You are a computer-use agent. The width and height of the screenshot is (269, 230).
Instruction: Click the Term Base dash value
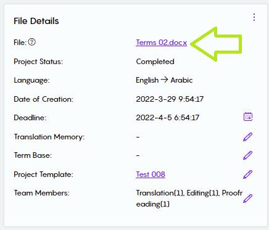click(x=138, y=155)
